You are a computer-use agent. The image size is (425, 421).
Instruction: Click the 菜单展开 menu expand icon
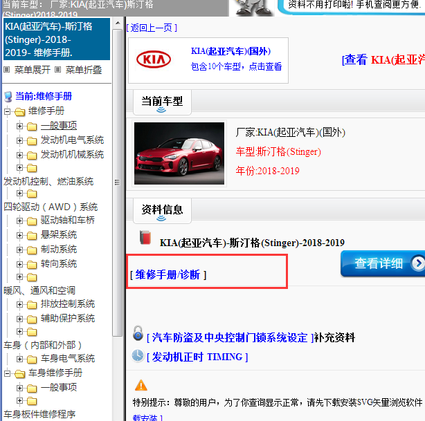(7, 70)
